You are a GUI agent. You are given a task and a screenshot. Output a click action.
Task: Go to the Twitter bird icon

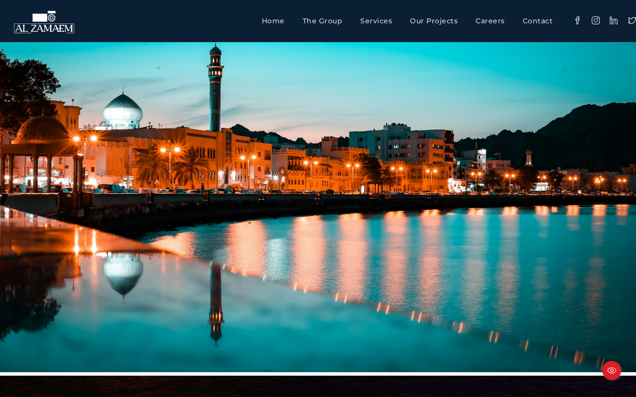(x=632, y=20)
